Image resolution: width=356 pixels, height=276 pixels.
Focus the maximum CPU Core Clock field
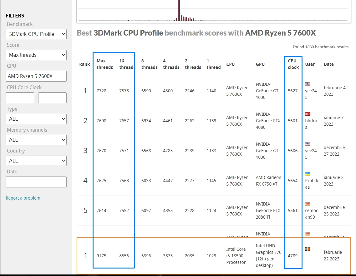52,98
